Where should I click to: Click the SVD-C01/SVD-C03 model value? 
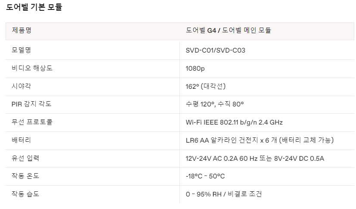215,50
